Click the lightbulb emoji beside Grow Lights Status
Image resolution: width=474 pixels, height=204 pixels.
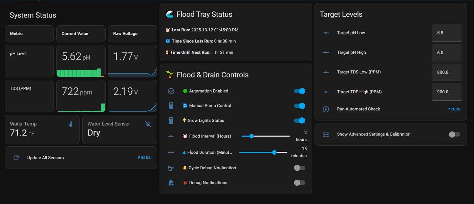pyautogui.click(x=185, y=120)
